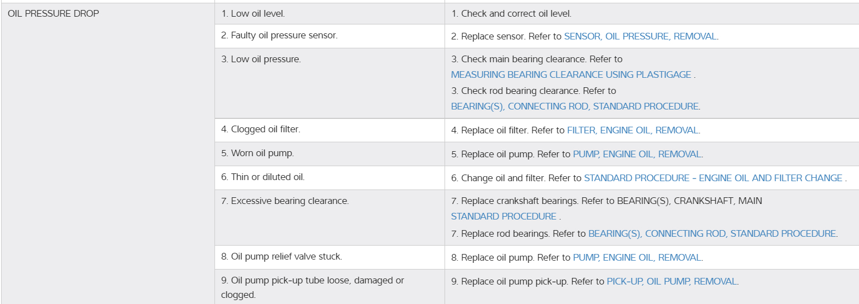Follow the FILTER, ENGINE OIL, REMOVAL link

(632, 130)
